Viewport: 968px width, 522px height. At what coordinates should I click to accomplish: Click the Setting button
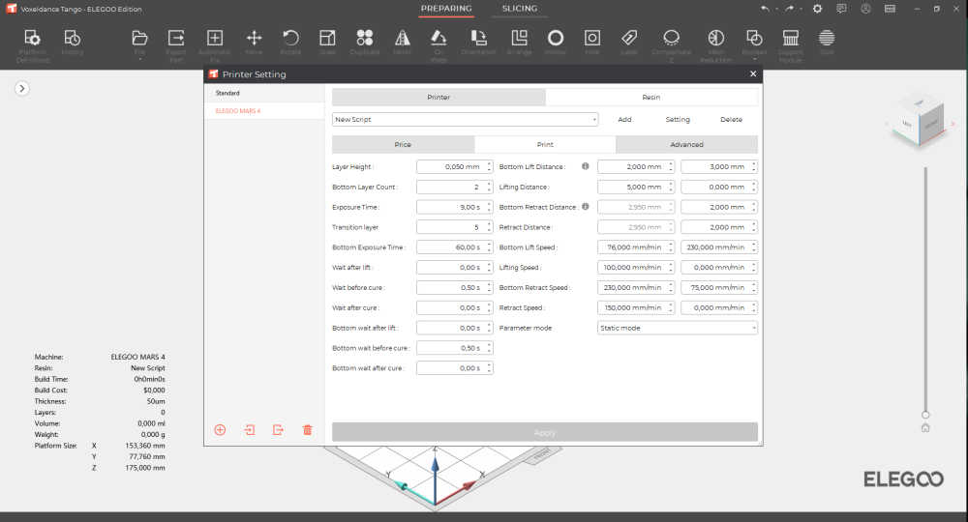(678, 120)
